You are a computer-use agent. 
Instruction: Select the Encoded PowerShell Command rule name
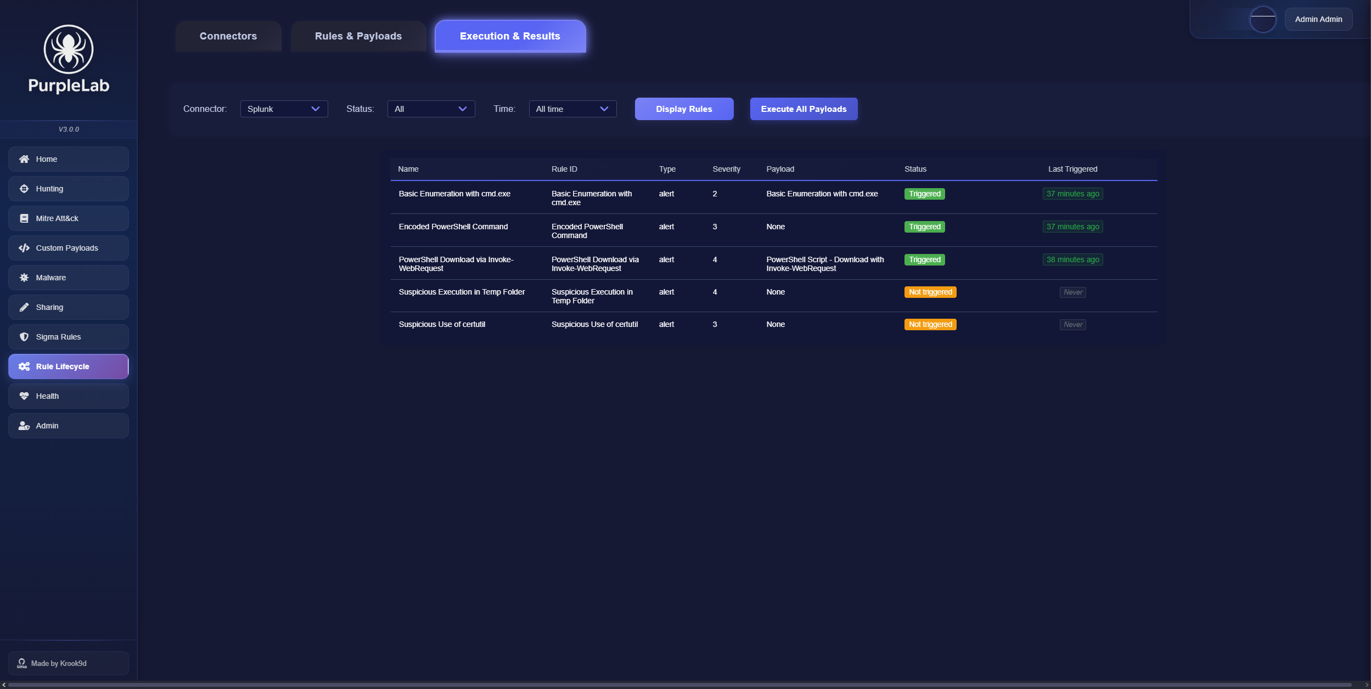[x=453, y=227]
